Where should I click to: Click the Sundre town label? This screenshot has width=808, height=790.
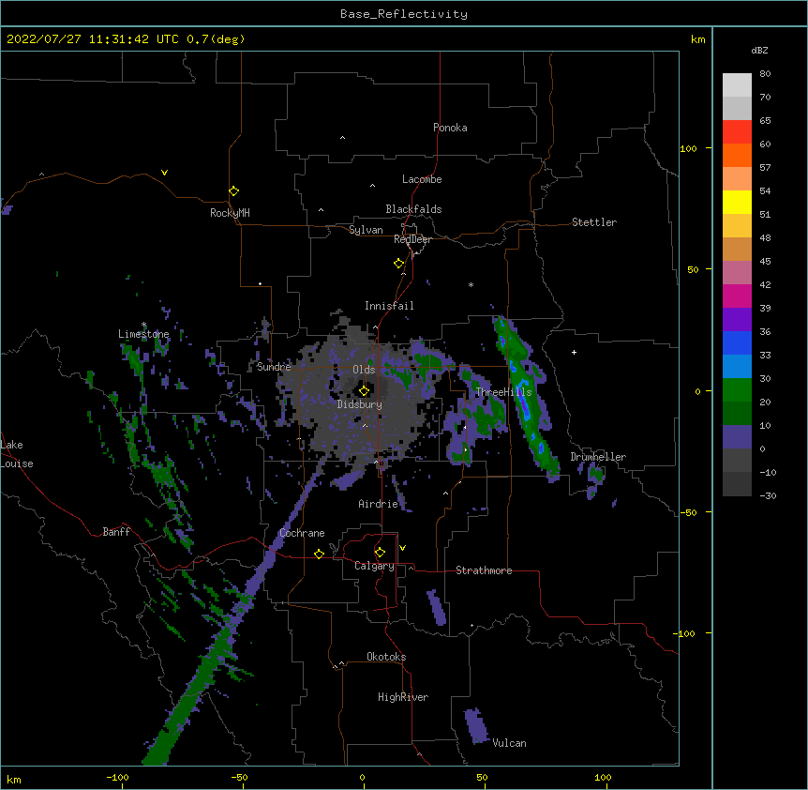coord(274,367)
